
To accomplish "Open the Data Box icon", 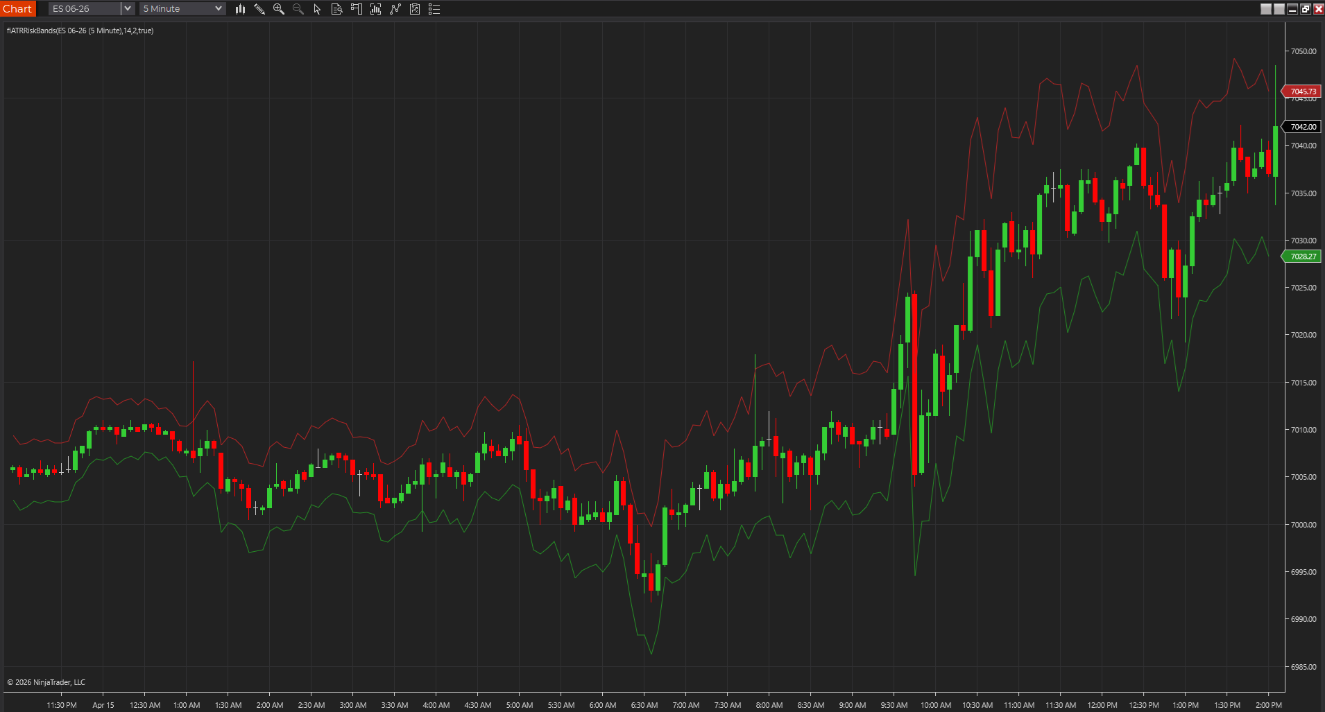I will coord(336,8).
